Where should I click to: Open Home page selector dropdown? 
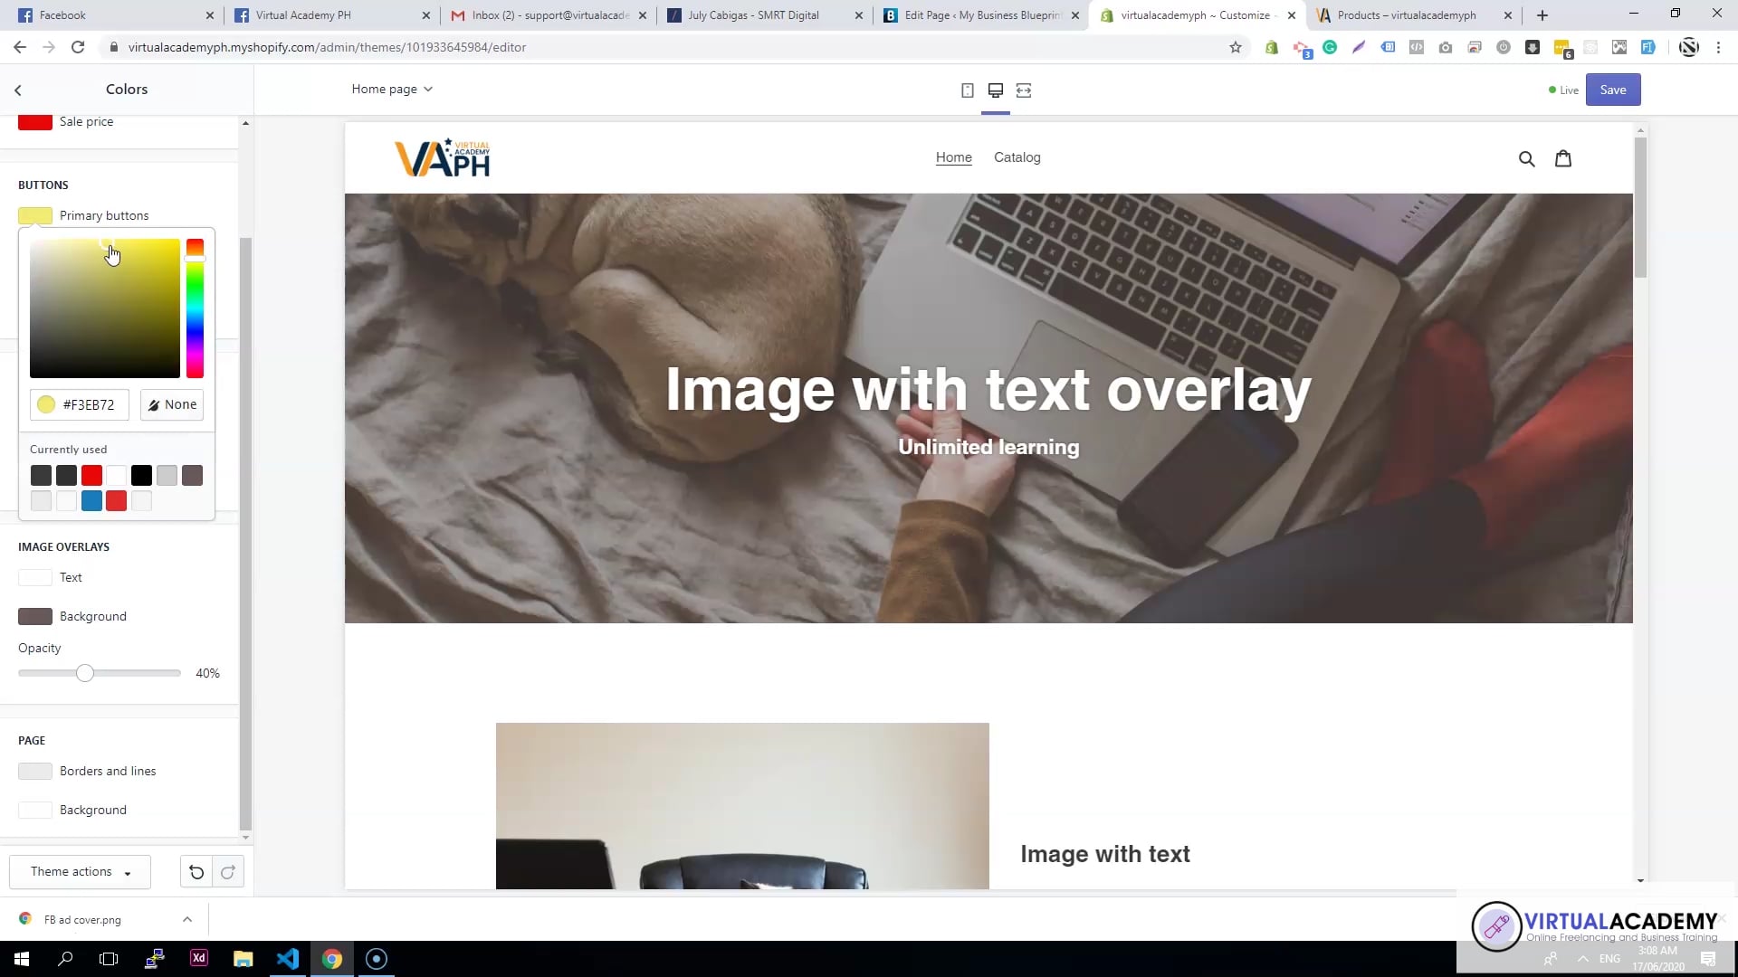point(392,89)
